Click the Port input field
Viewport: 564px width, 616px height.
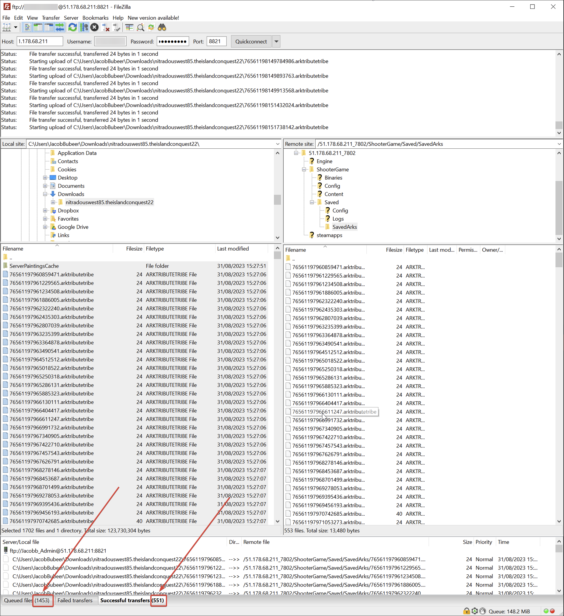pos(216,41)
